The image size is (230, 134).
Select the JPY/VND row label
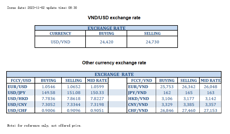pos(137,92)
